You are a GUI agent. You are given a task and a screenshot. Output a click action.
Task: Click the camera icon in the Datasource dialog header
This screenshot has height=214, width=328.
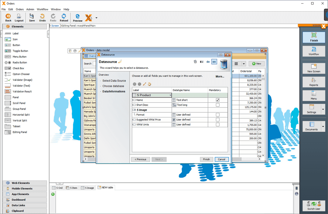click(x=201, y=62)
